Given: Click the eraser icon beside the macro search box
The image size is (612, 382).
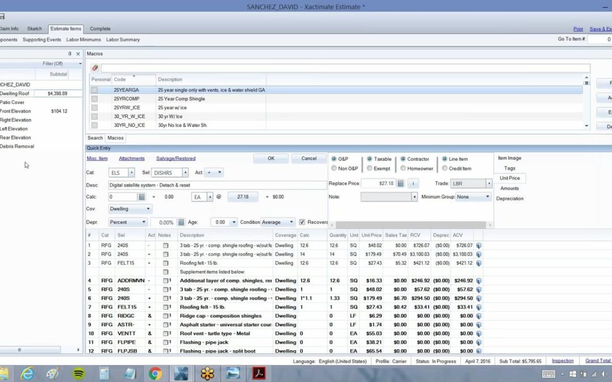Looking at the screenshot, I should [95, 68].
